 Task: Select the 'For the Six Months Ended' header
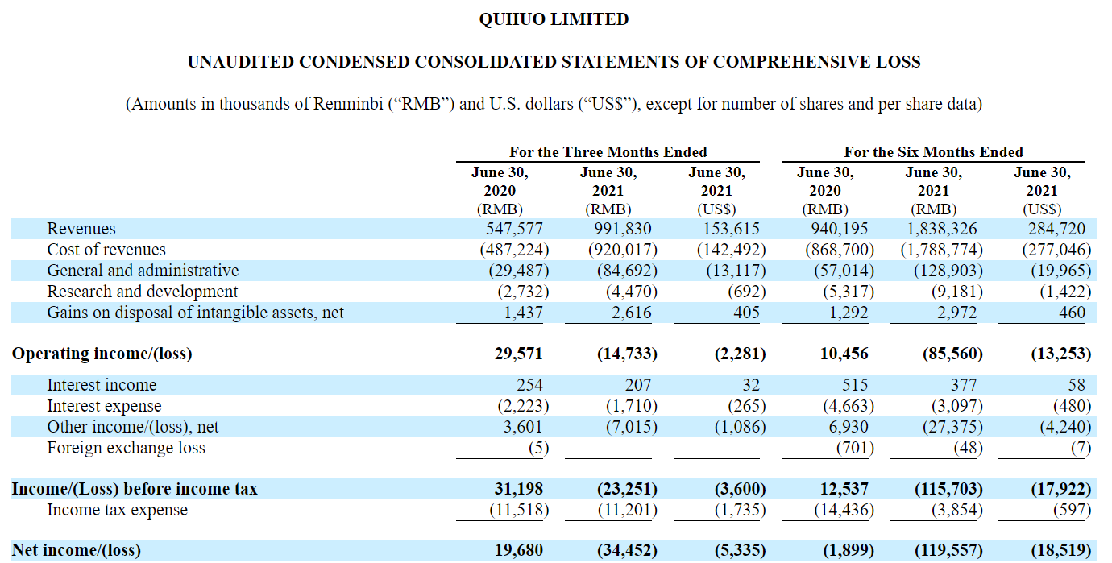coord(933,152)
